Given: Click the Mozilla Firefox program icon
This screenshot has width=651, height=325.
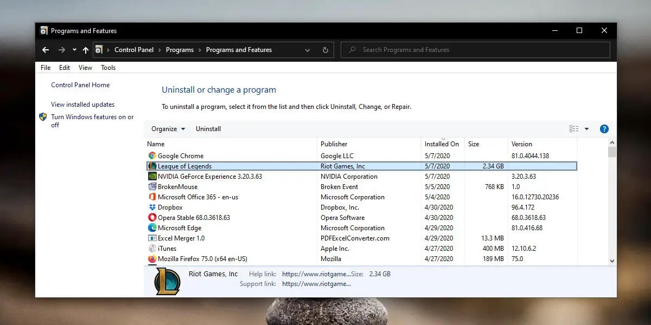Looking at the screenshot, I should 152,259.
